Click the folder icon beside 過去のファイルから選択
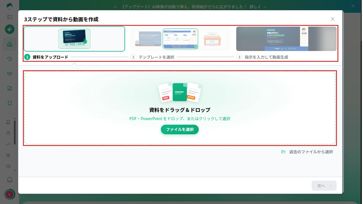This screenshot has height=204, width=363. pyautogui.click(x=283, y=152)
